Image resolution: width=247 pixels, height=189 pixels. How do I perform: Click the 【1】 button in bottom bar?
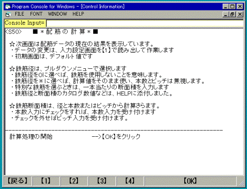point(46,181)
